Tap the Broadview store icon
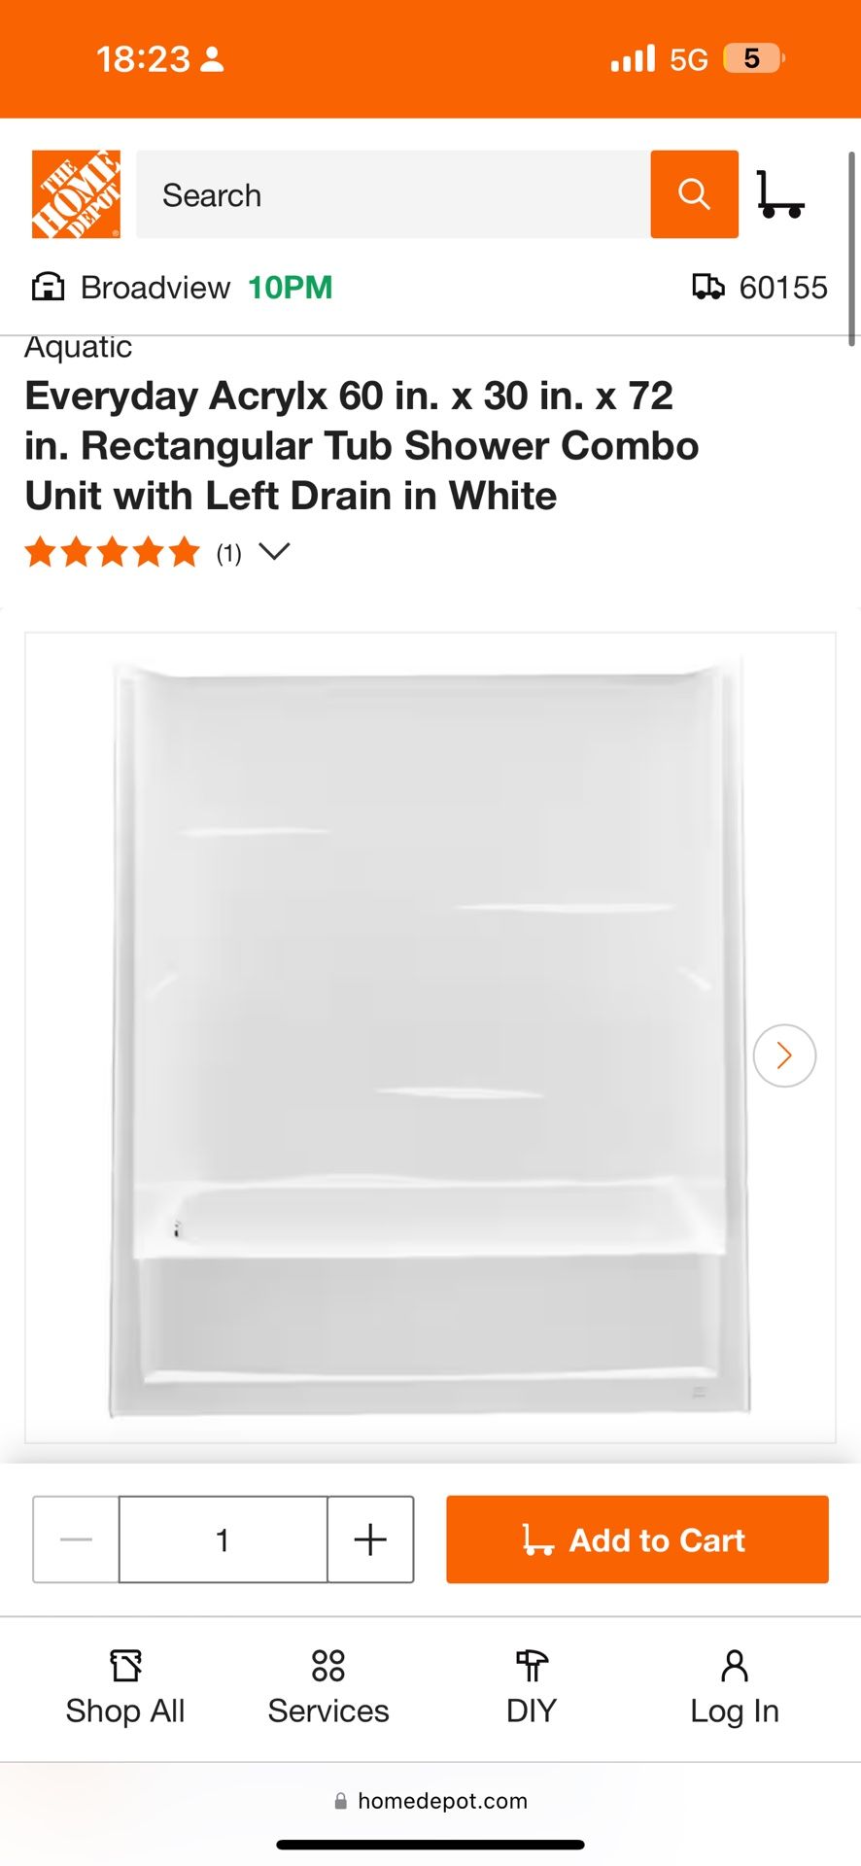Viewport: 861px width, 1866px height. coord(48,287)
